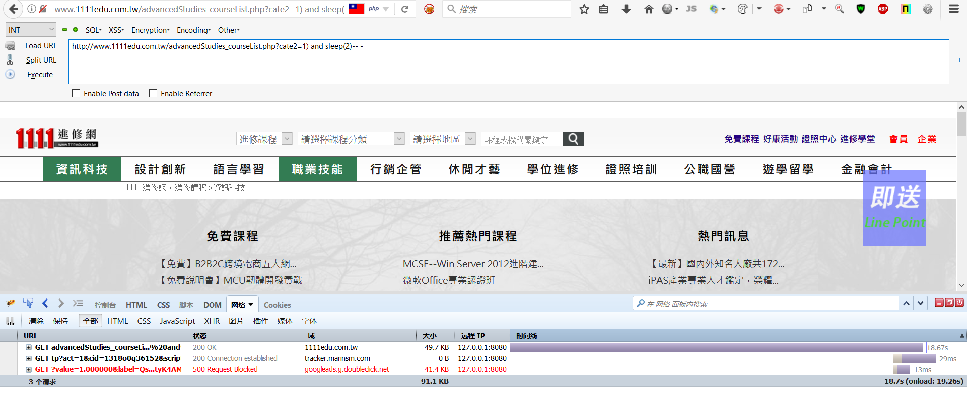The width and height of the screenshot is (967, 399).
Task: Open the Other dropdown menu in HackBar
Action: pyautogui.click(x=229, y=30)
